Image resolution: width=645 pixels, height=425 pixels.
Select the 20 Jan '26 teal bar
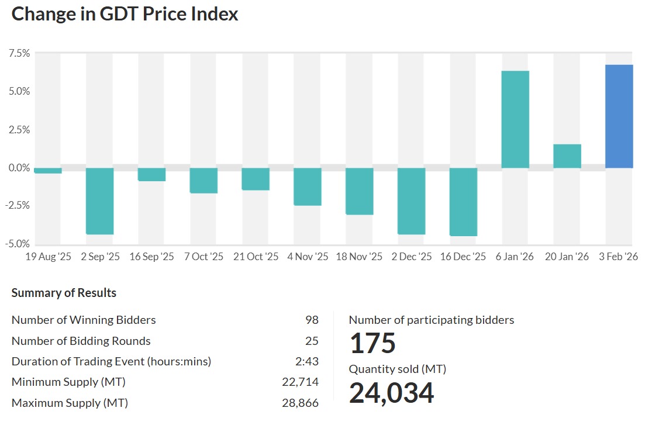(x=567, y=156)
